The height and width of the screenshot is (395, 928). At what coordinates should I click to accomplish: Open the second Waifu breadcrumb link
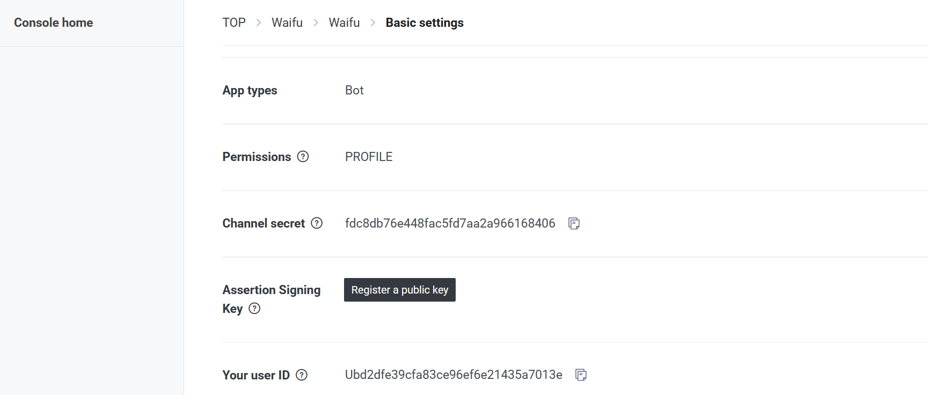(x=344, y=23)
